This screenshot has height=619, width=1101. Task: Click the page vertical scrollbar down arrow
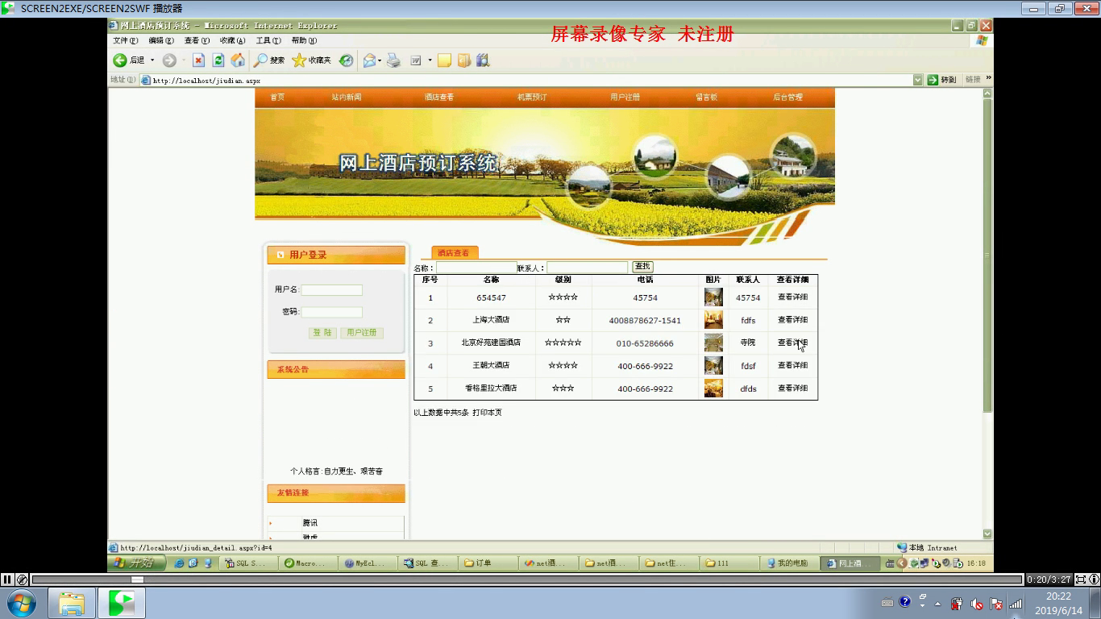click(987, 534)
